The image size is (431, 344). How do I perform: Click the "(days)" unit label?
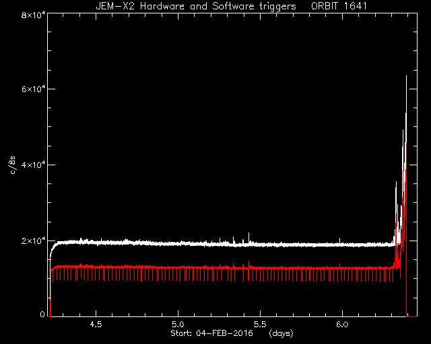click(281, 333)
